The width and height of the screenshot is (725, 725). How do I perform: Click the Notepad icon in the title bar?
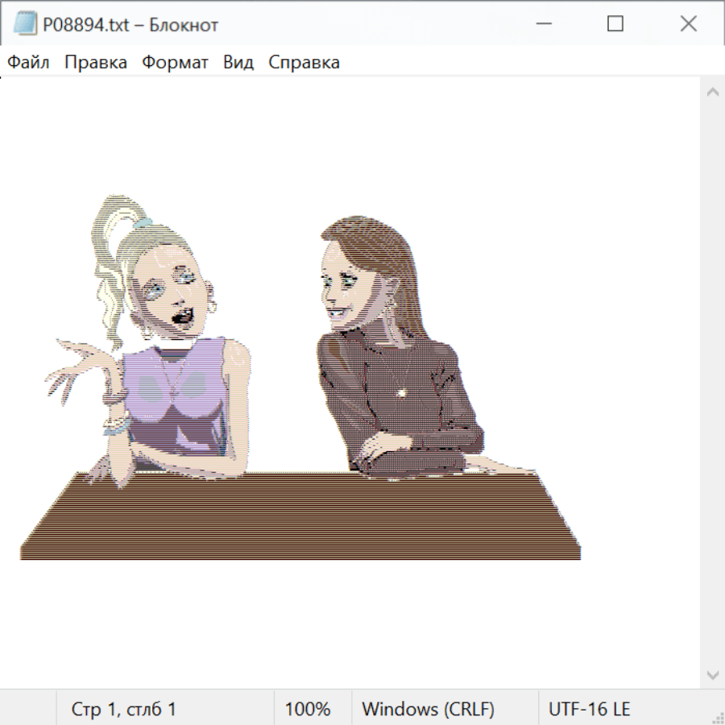[26, 24]
